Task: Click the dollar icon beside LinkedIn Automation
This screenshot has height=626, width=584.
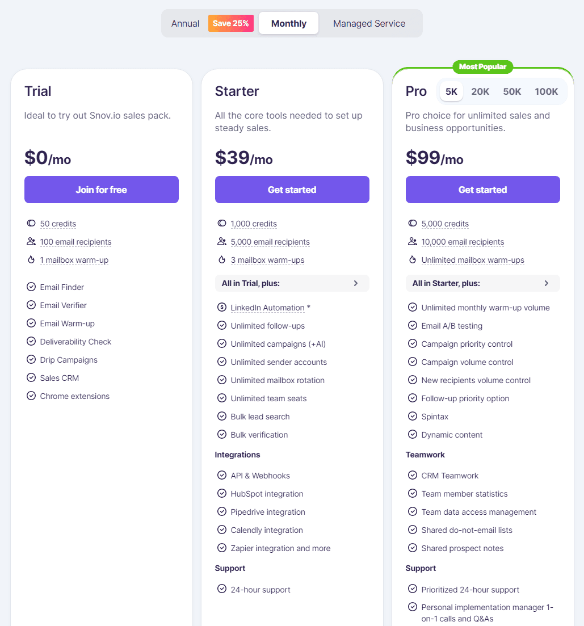Action: pyautogui.click(x=221, y=307)
